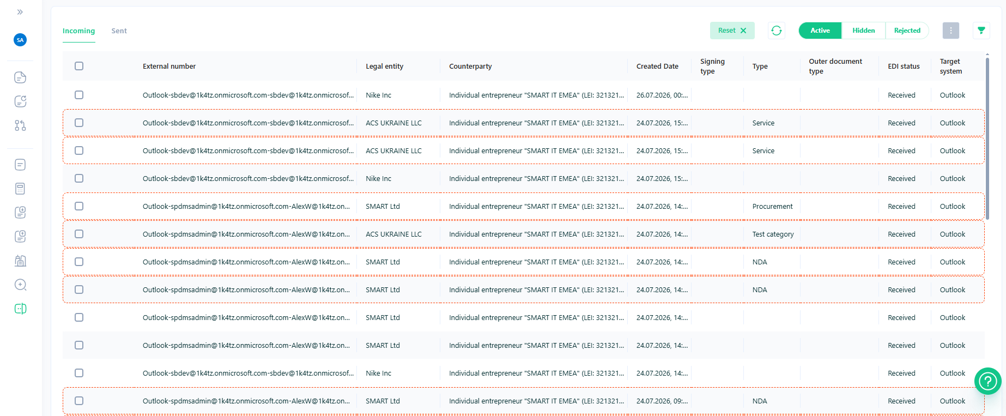
Task: Open the buildings counterparties icon in sidebar
Action: (x=20, y=261)
